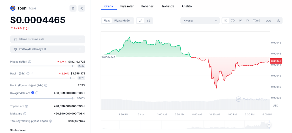The height and width of the screenshot is (133, 292).
Task: Click info icon next to Piyasa değeri
Action: pos(30,62)
